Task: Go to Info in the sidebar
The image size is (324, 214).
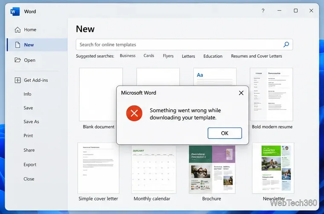Action: (x=27, y=94)
